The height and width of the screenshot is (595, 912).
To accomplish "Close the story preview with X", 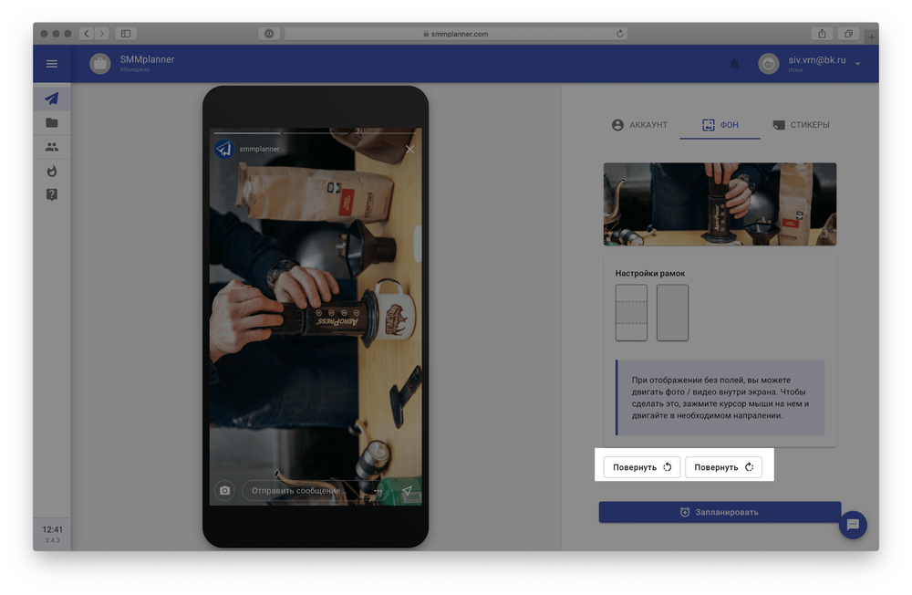I will (x=410, y=149).
